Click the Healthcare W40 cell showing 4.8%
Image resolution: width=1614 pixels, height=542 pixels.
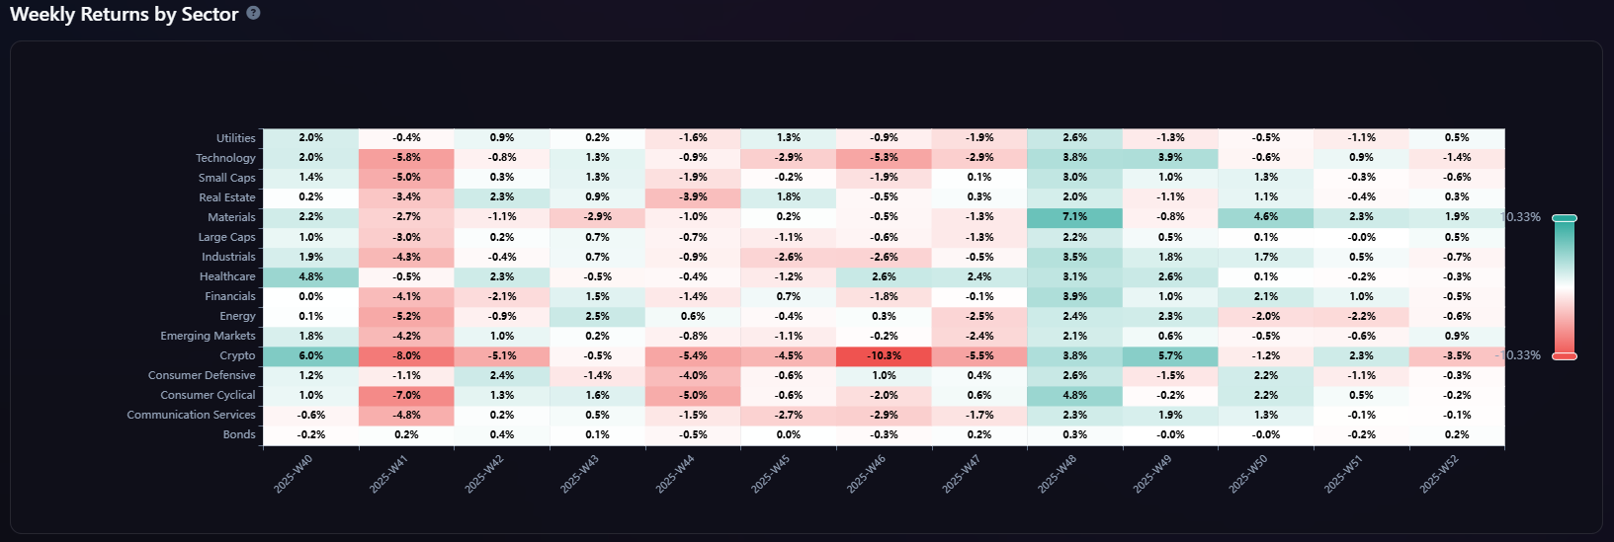[x=310, y=276]
